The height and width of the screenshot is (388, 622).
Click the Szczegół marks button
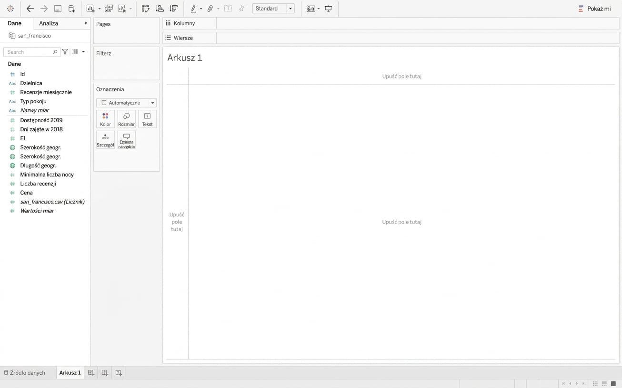tap(105, 140)
